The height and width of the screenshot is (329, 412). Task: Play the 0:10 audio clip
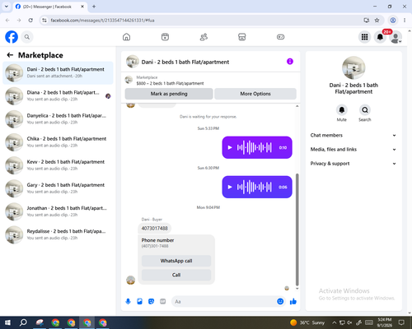[230, 147]
